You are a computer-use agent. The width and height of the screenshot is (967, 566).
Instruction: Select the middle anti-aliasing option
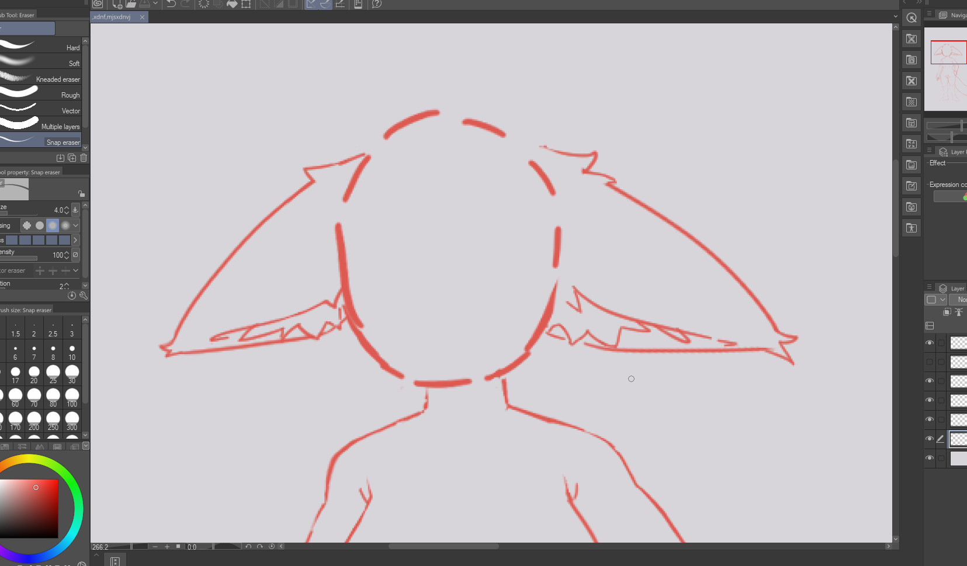point(53,225)
